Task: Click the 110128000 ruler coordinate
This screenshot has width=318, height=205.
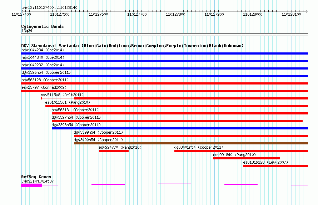Action: tap(253, 14)
